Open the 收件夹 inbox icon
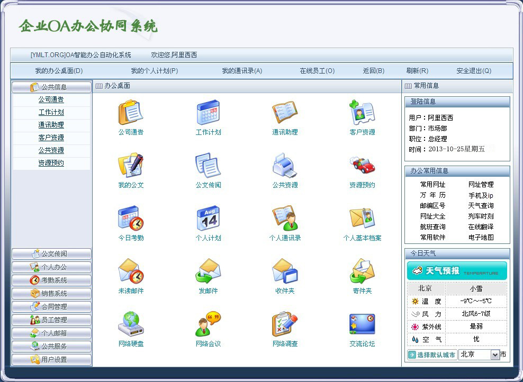 285,271
